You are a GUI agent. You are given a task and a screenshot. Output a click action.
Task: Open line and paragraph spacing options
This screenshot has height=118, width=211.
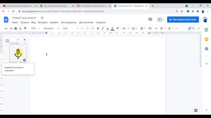click(150, 29)
